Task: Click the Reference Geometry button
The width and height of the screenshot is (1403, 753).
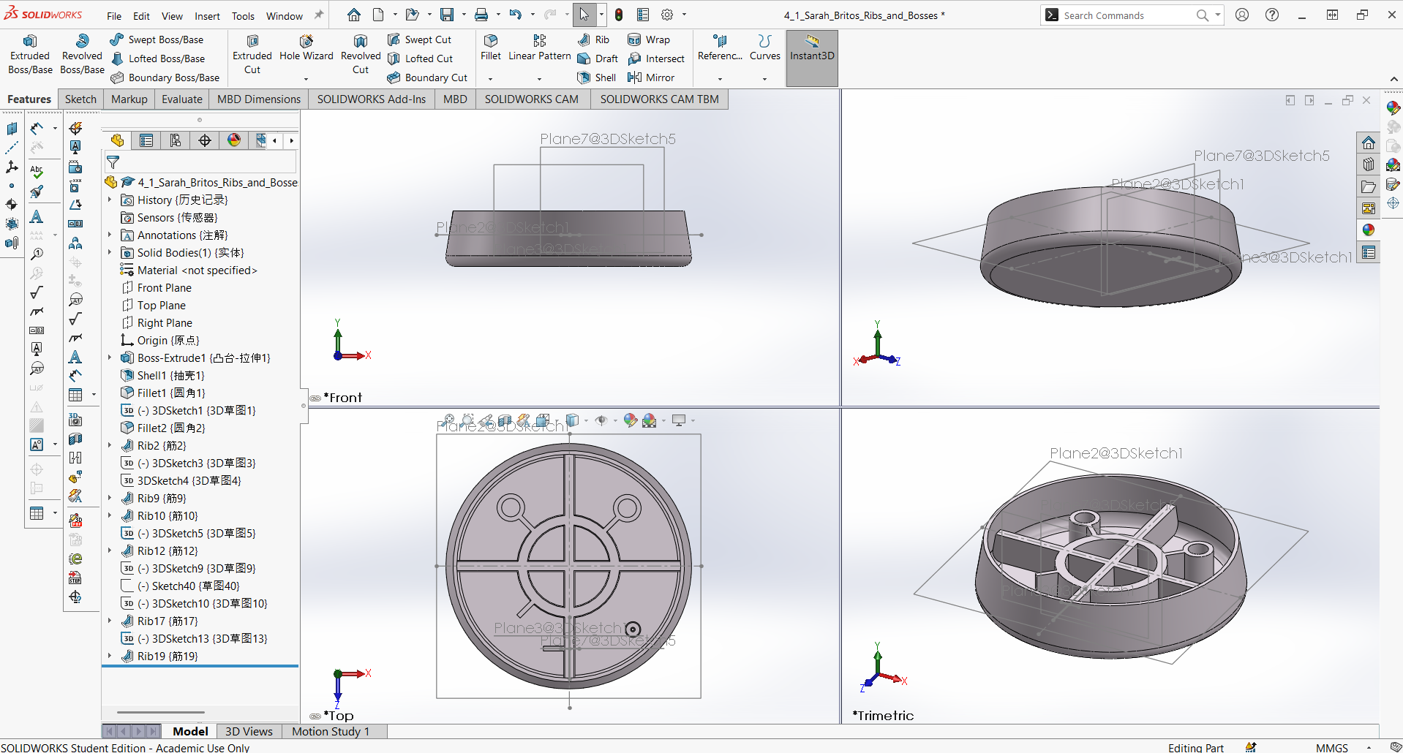Action: [720, 48]
